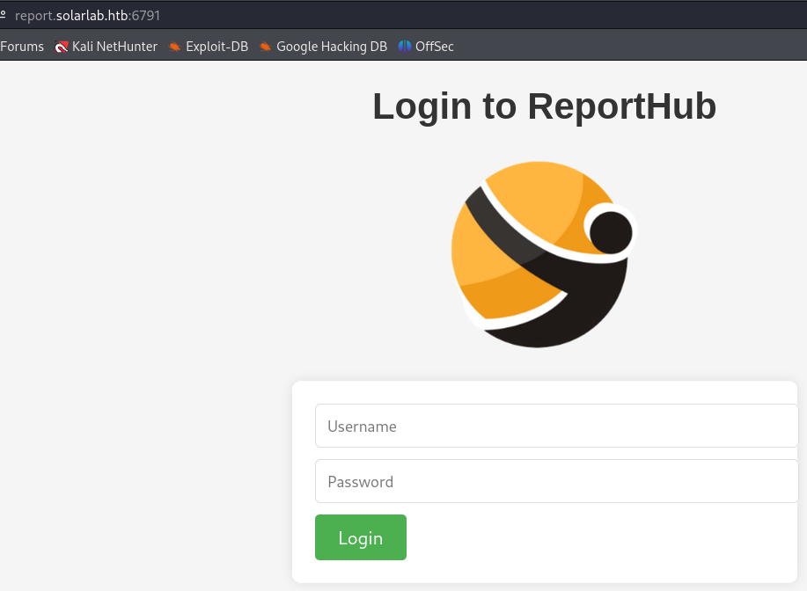The height and width of the screenshot is (591, 807).
Task: Open the Kali NetHunter bookmark
Action: (106, 47)
